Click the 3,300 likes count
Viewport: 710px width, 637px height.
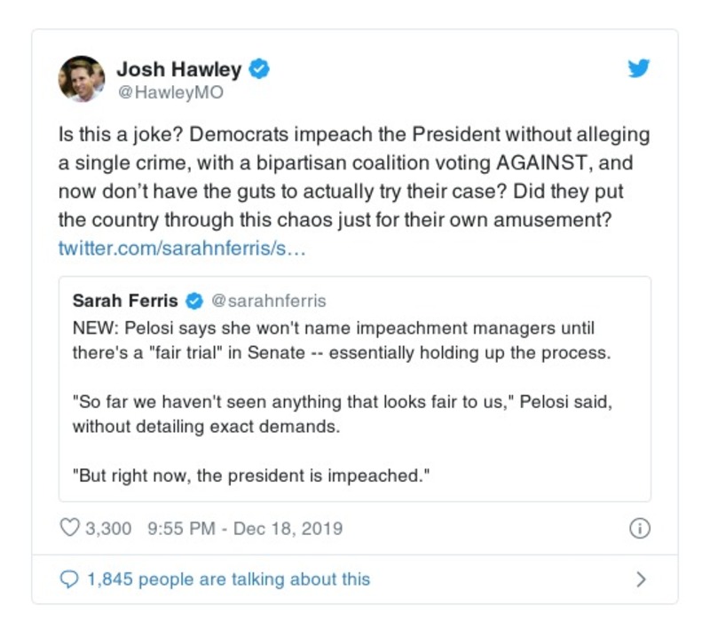pyautogui.click(x=108, y=529)
